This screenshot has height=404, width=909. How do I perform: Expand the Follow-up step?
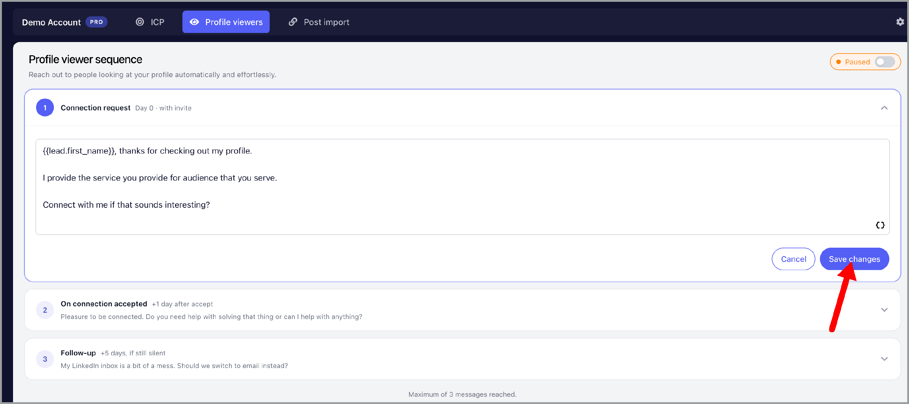[884, 359]
